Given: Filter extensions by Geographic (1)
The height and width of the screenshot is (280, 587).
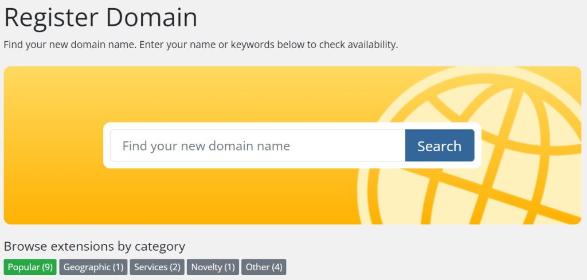Looking at the screenshot, I should [x=93, y=267].
